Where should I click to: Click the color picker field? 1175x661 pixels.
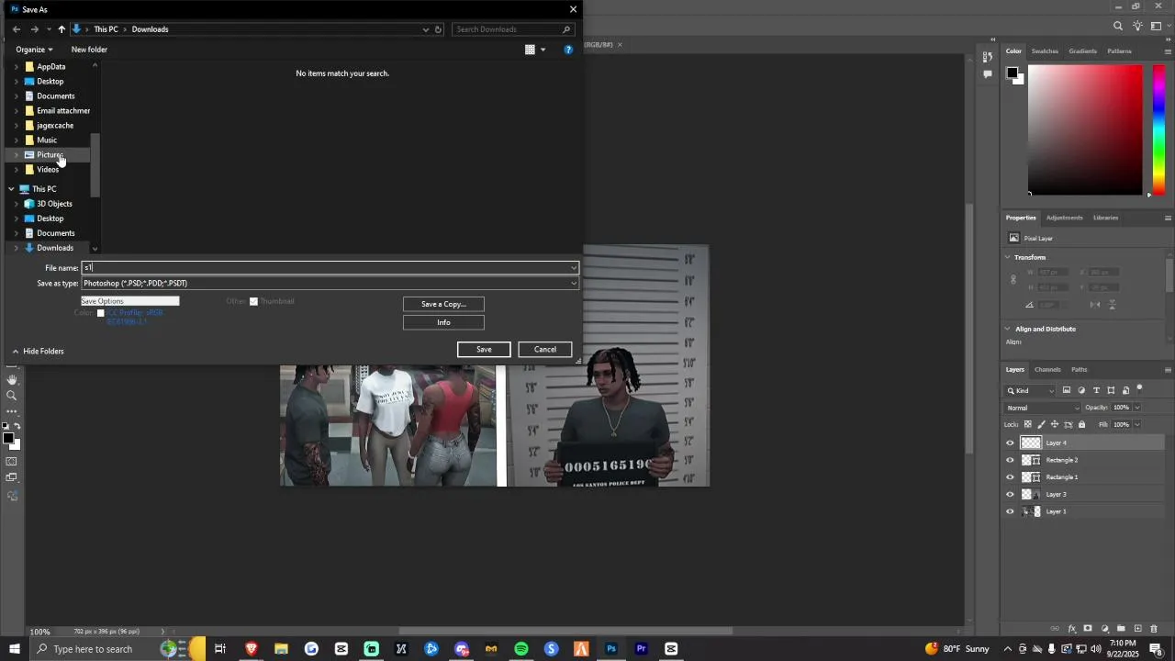coord(1085,129)
